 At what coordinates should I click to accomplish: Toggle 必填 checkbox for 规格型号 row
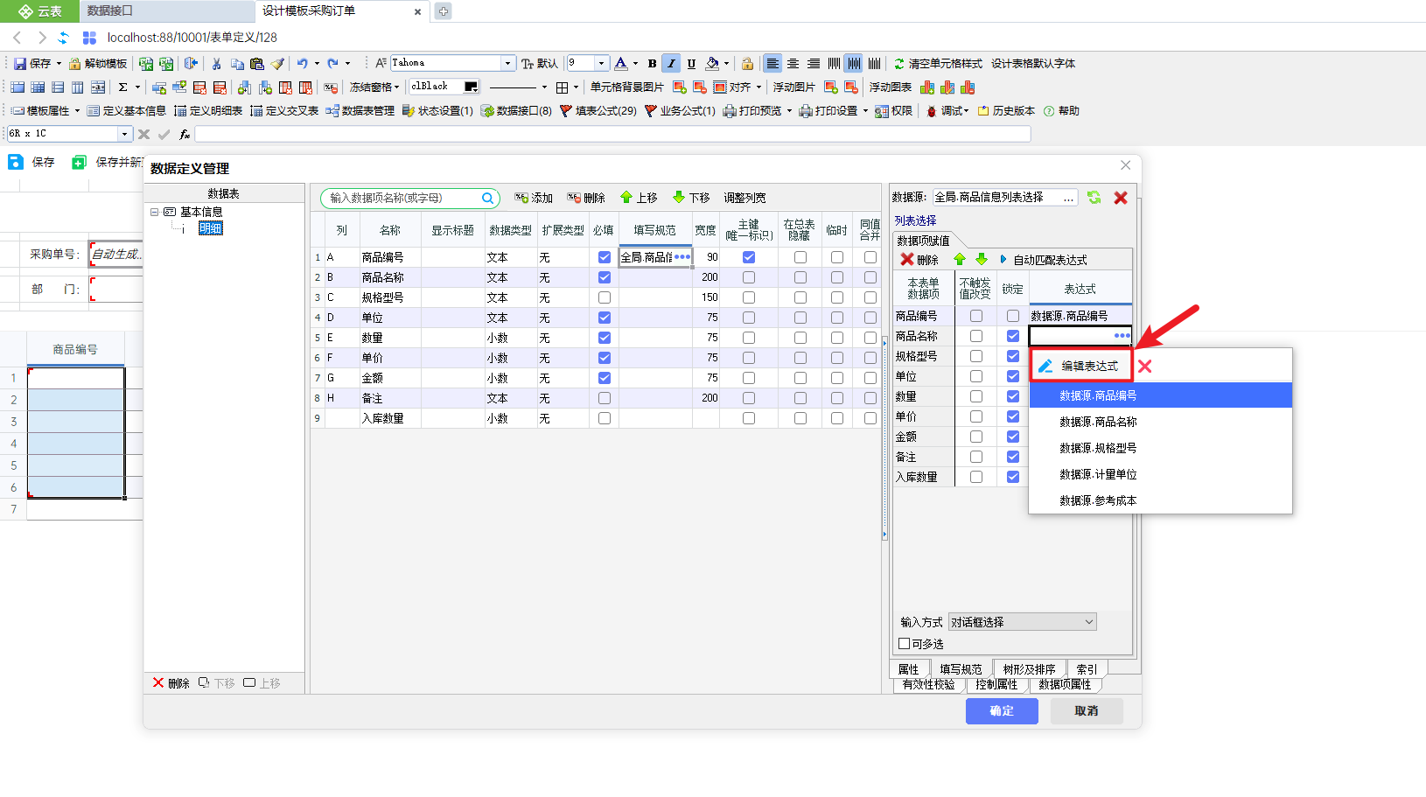click(x=604, y=297)
